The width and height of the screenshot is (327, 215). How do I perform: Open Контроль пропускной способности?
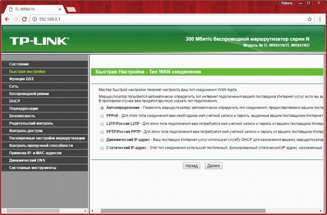point(44,145)
